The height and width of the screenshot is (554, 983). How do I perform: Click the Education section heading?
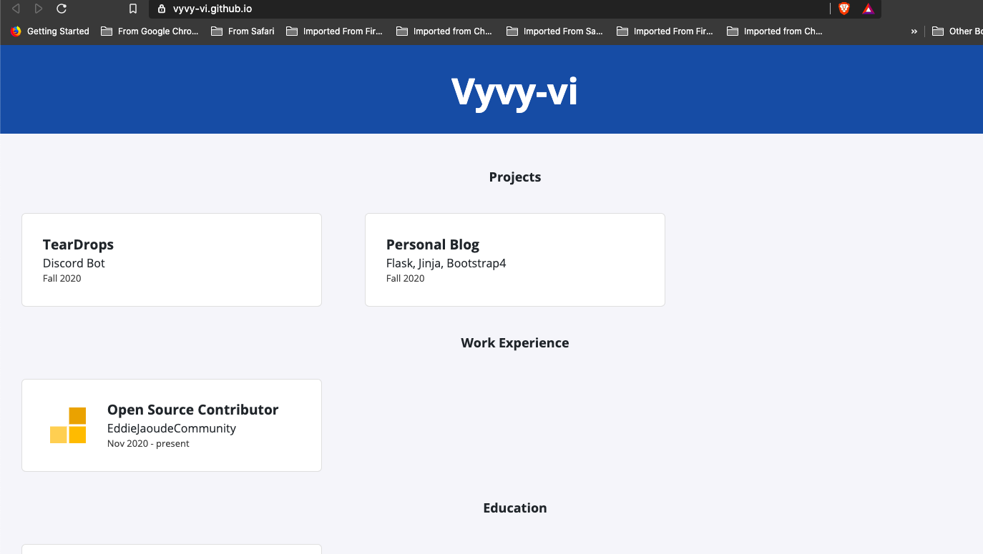(515, 508)
